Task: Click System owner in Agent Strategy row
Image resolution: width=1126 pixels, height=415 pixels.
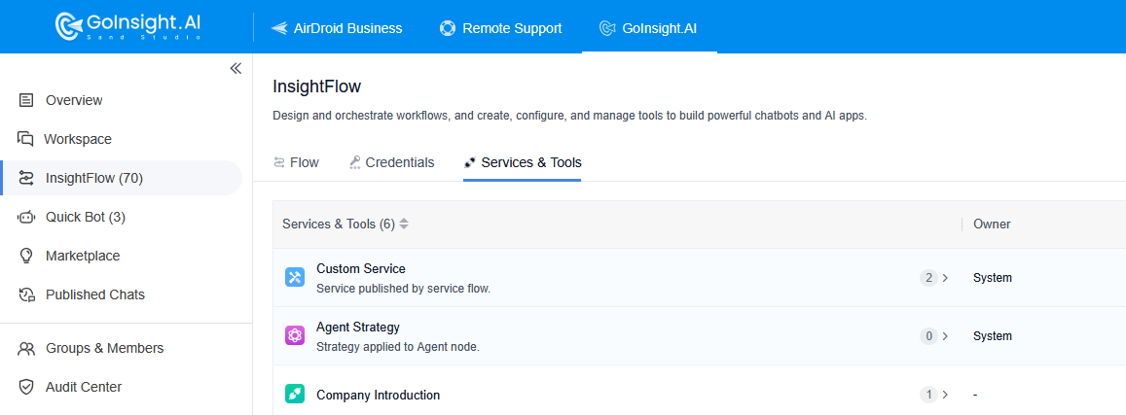Action: coord(993,336)
